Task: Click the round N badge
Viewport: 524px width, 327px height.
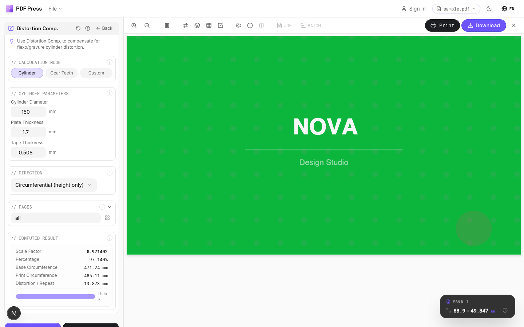Action: point(14,313)
